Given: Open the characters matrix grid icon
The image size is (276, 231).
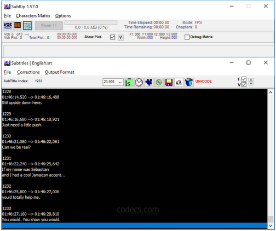Looking at the screenshot, I should tap(27, 25).
